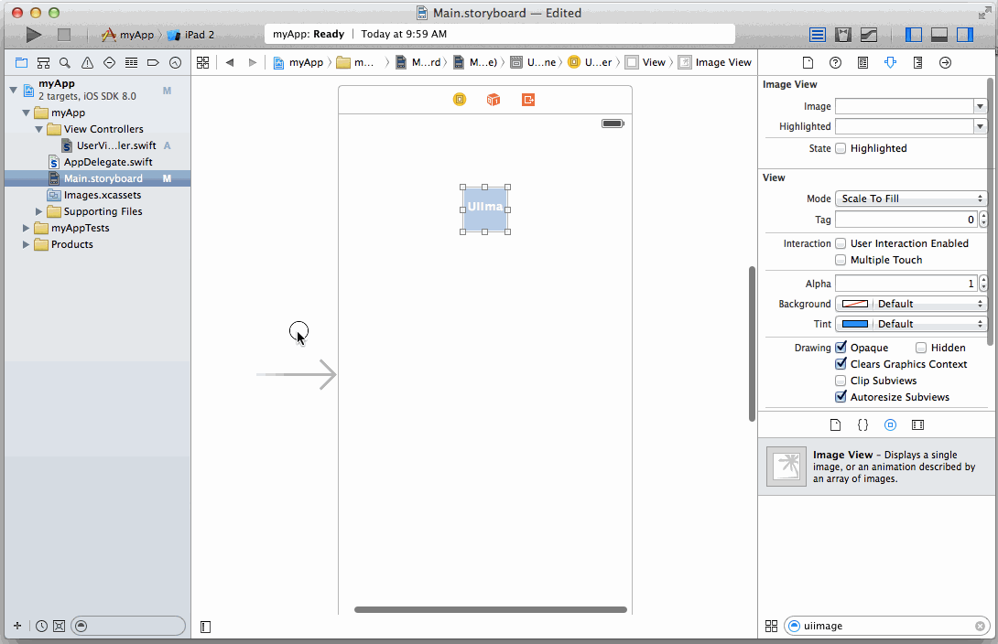
Task: Switch to the Code Snippet library
Action: (x=862, y=424)
